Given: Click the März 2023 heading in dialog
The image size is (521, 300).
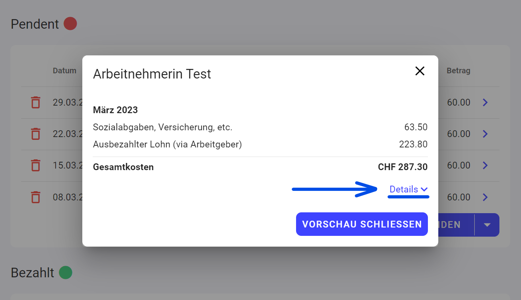Looking at the screenshot, I should 115,110.
